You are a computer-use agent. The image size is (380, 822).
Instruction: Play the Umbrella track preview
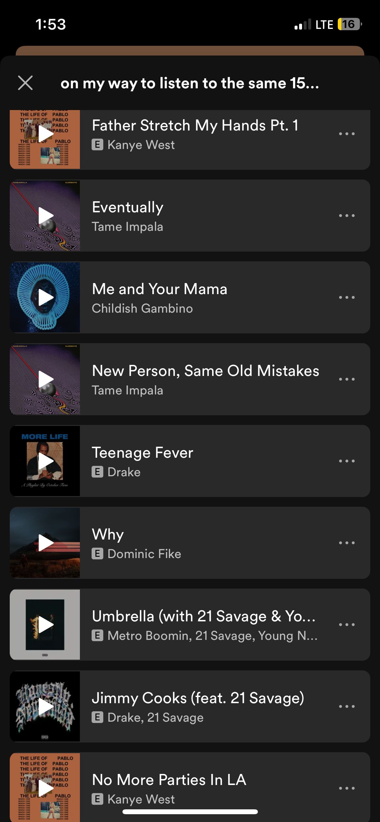pyautogui.click(x=45, y=625)
